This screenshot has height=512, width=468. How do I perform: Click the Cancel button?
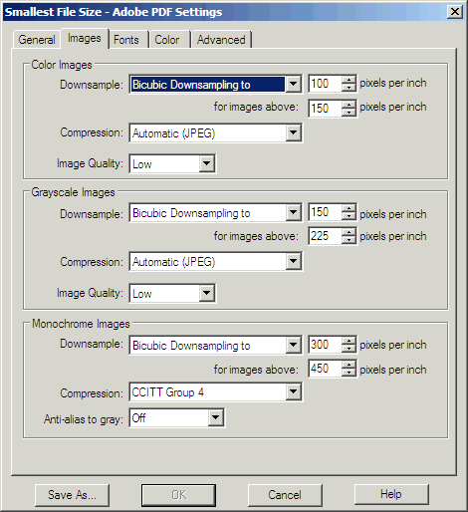coord(285,495)
